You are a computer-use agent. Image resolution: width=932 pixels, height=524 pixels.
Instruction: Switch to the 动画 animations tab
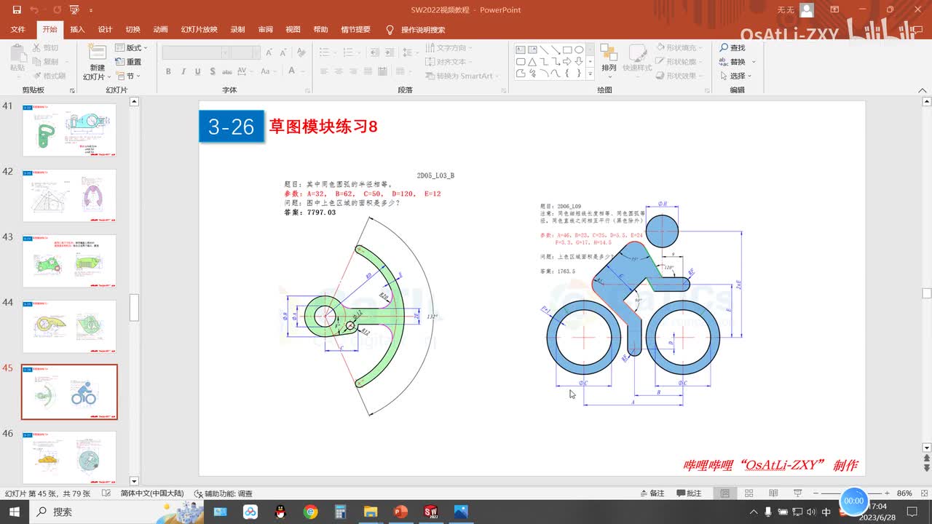coord(161,30)
